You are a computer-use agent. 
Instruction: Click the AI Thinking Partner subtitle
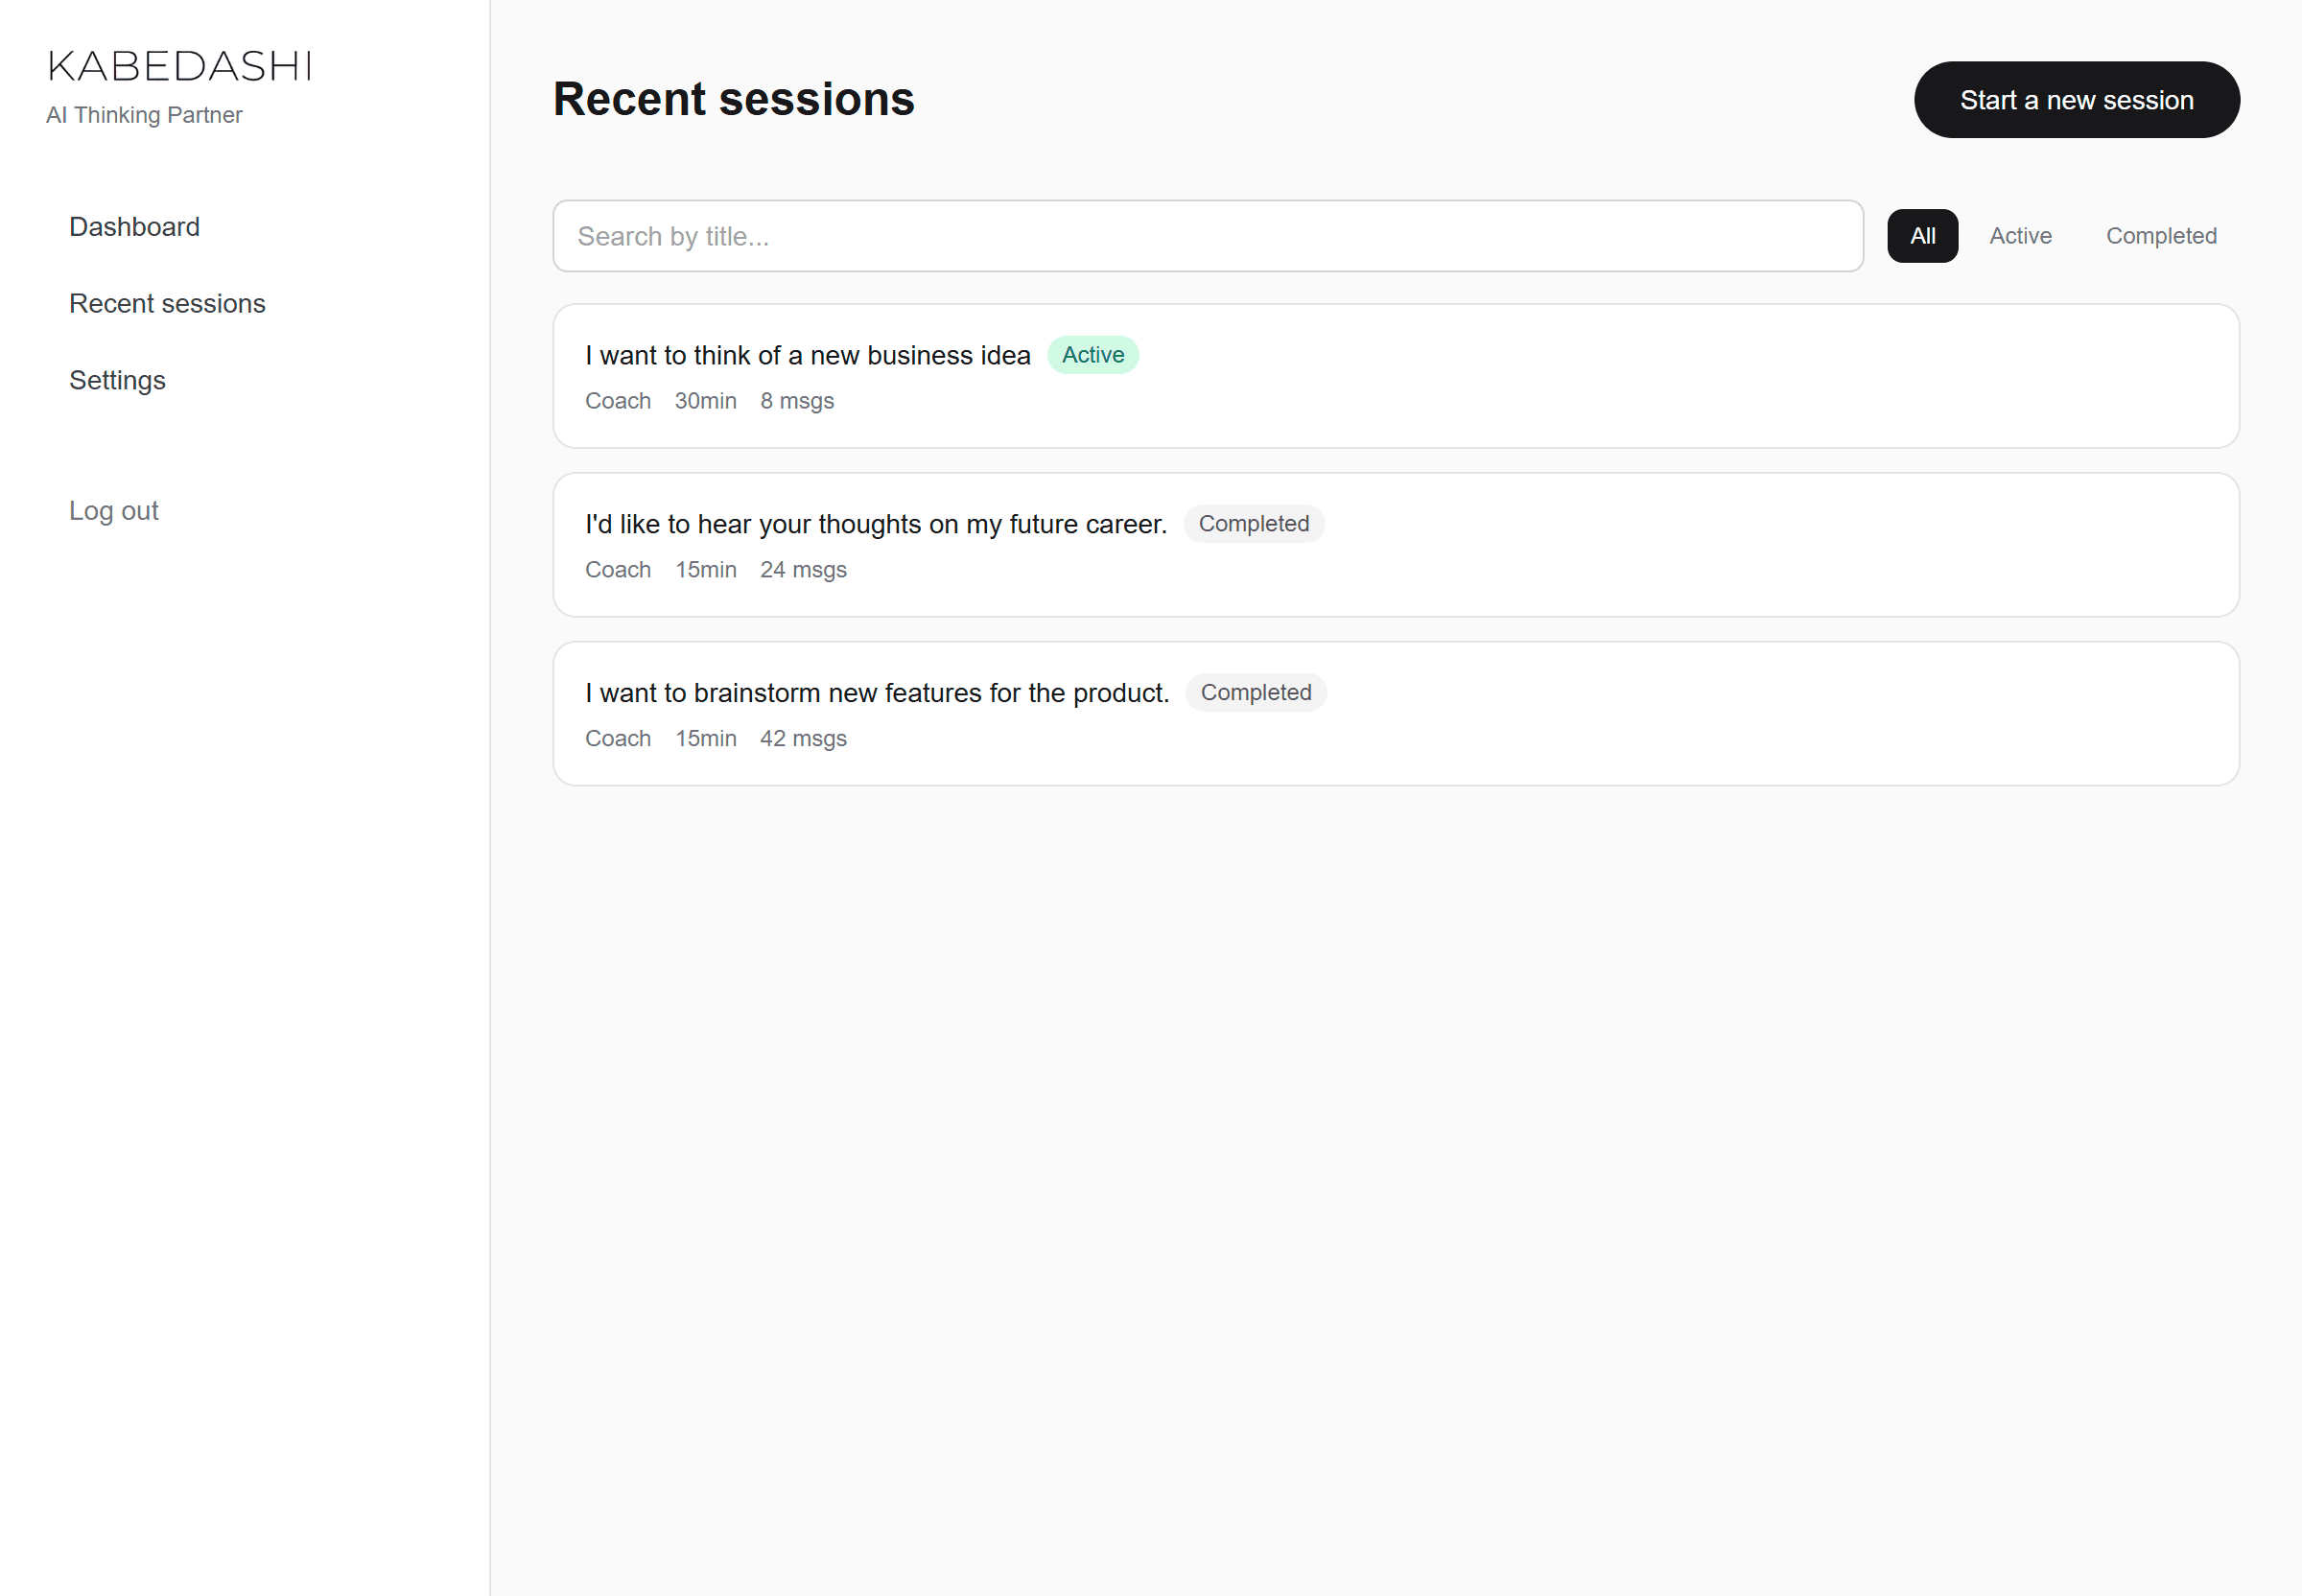tap(145, 115)
